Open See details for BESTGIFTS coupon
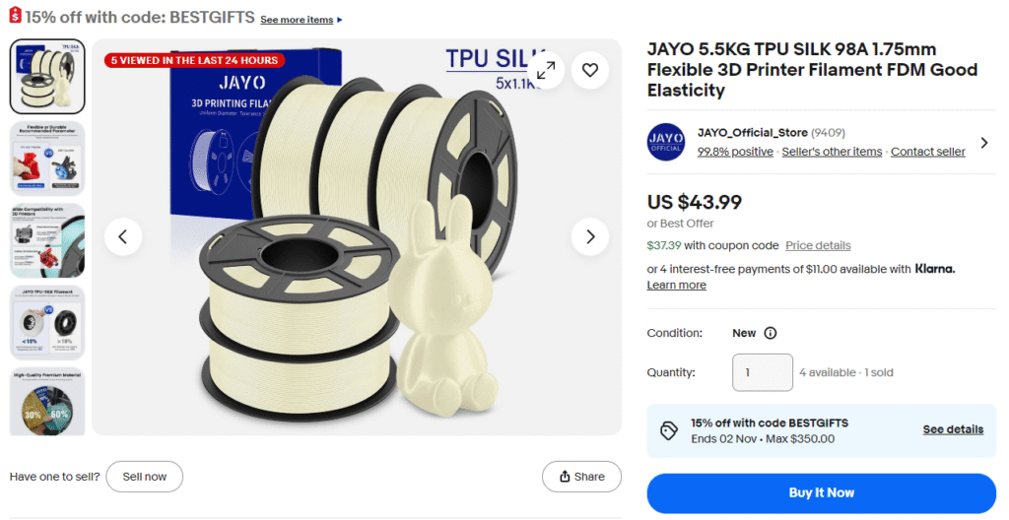 (x=953, y=429)
